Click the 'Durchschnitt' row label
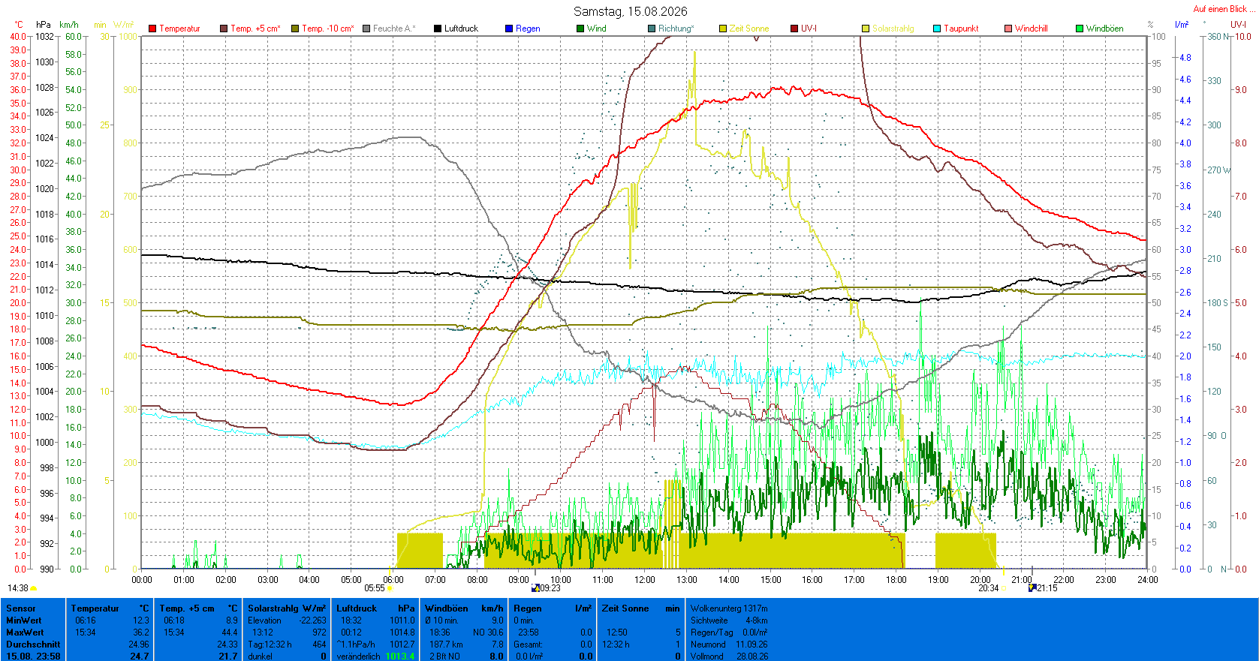The height and width of the screenshot is (661, 1259). coord(33,644)
